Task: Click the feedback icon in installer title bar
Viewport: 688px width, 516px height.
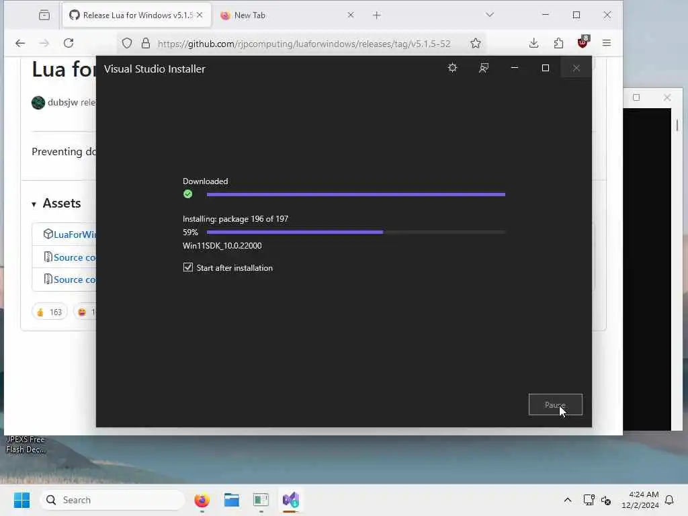Action: (x=484, y=68)
